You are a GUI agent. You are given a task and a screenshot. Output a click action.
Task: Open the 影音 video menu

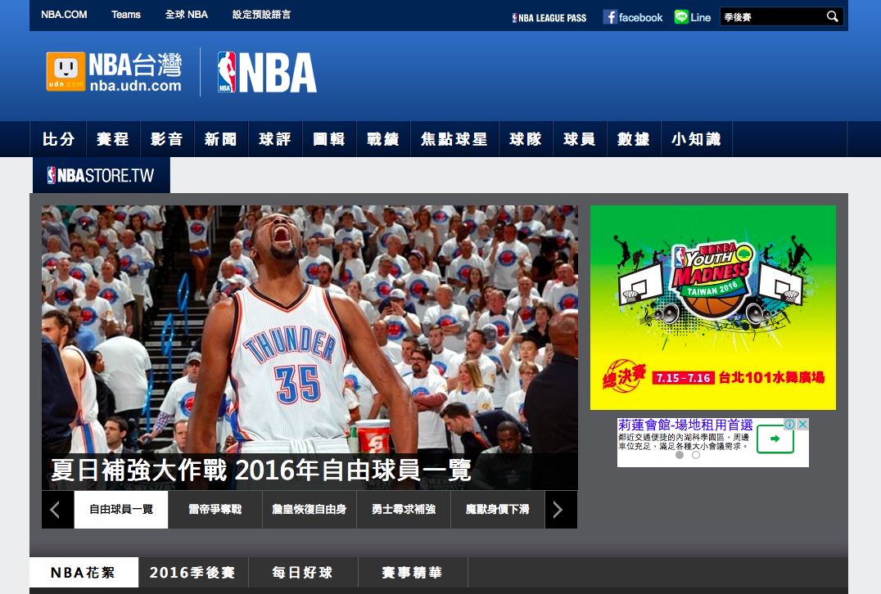[167, 139]
